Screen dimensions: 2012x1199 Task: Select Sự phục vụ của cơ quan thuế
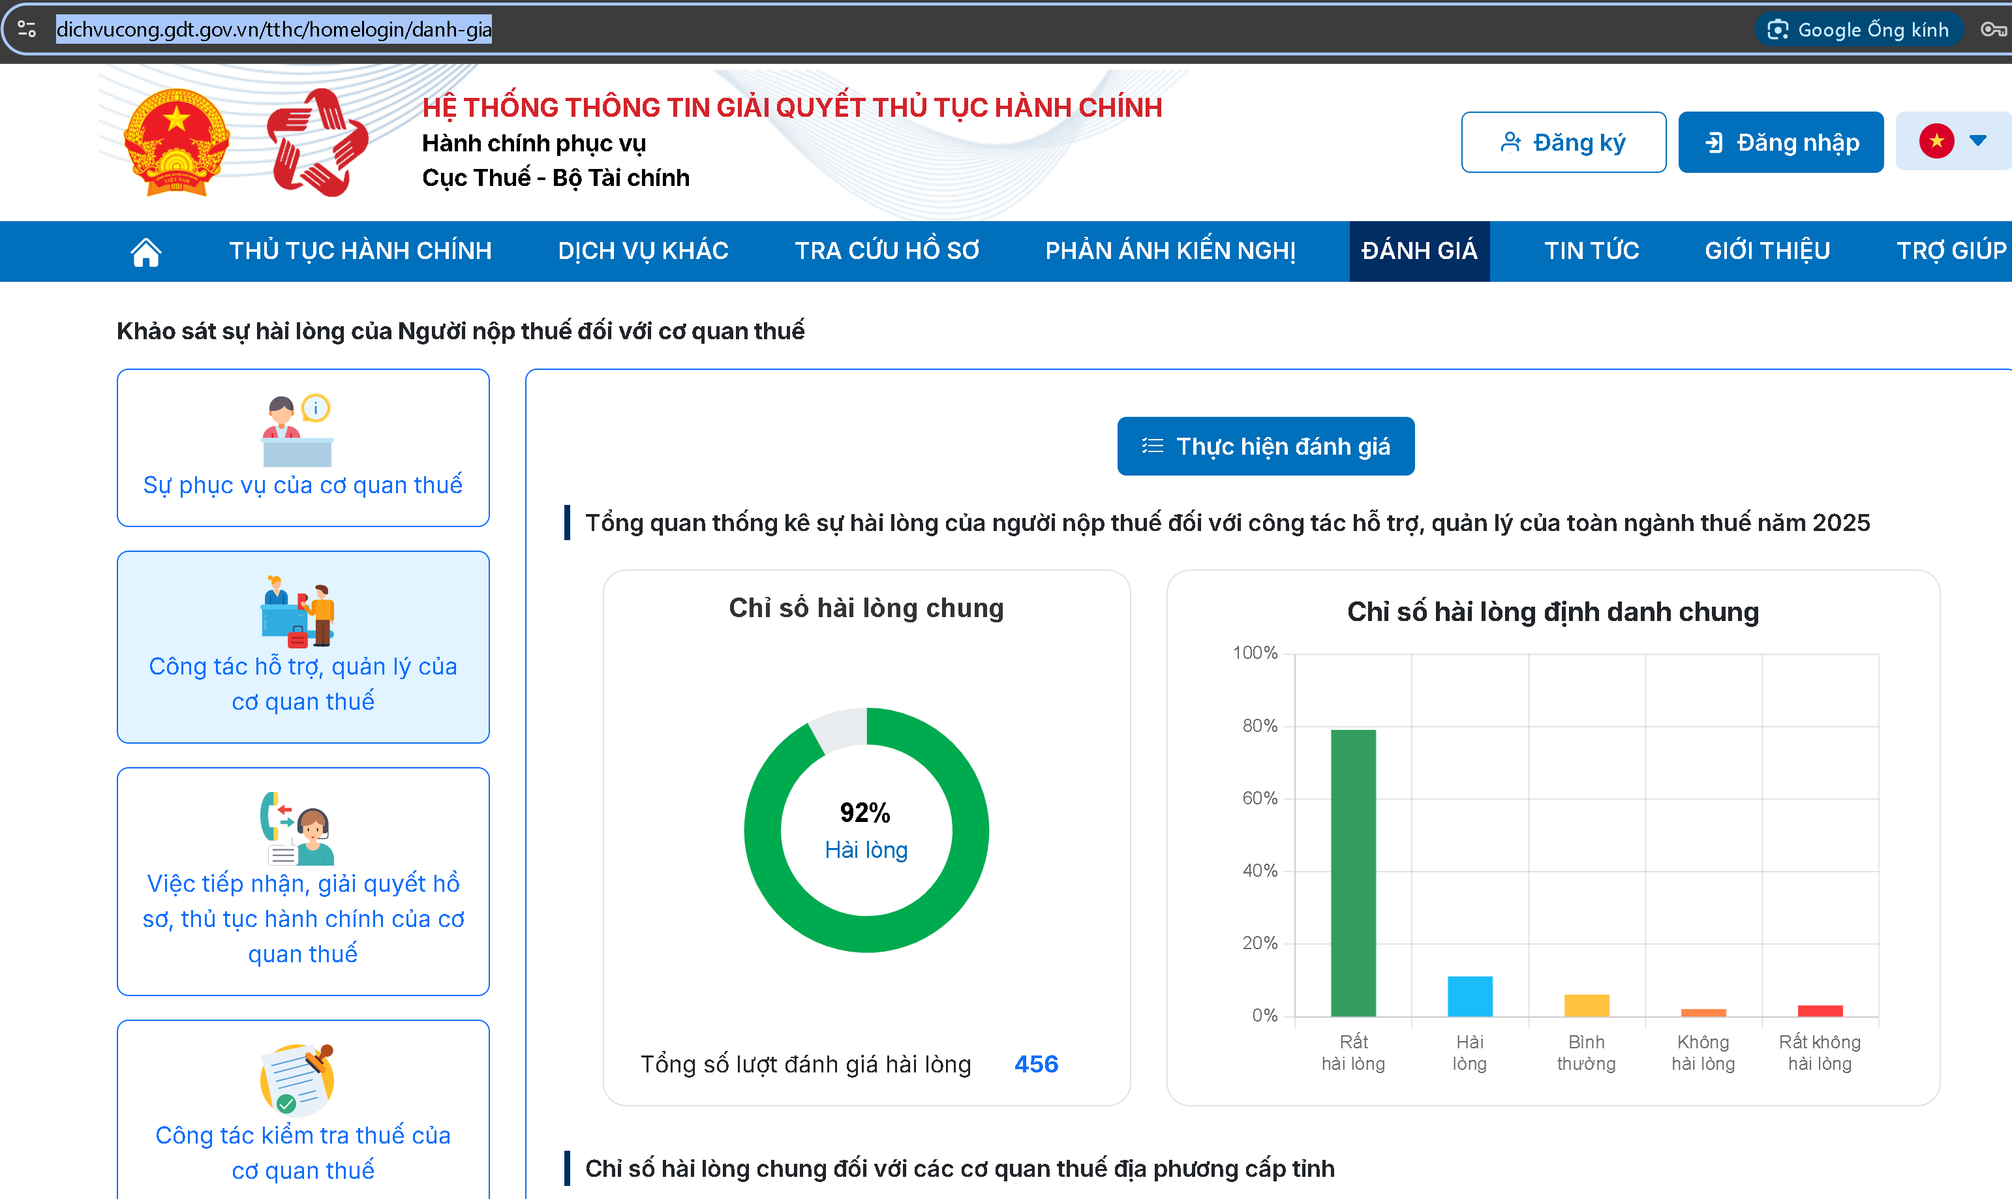coord(303,448)
